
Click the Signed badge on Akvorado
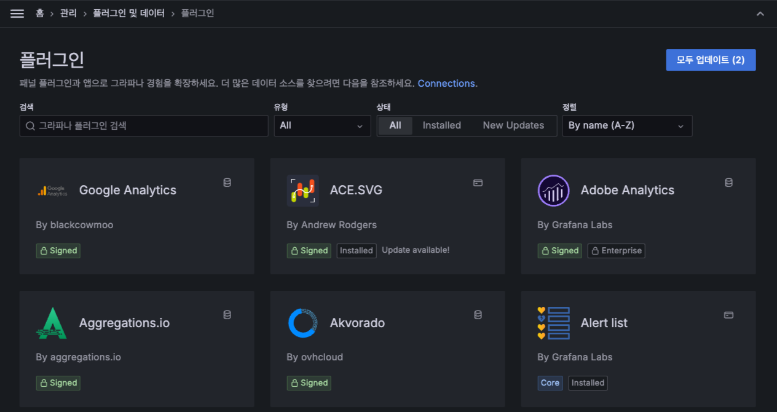tap(309, 383)
